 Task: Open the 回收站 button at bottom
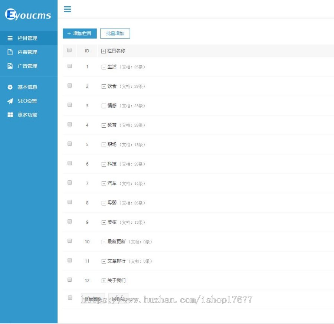point(118,298)
